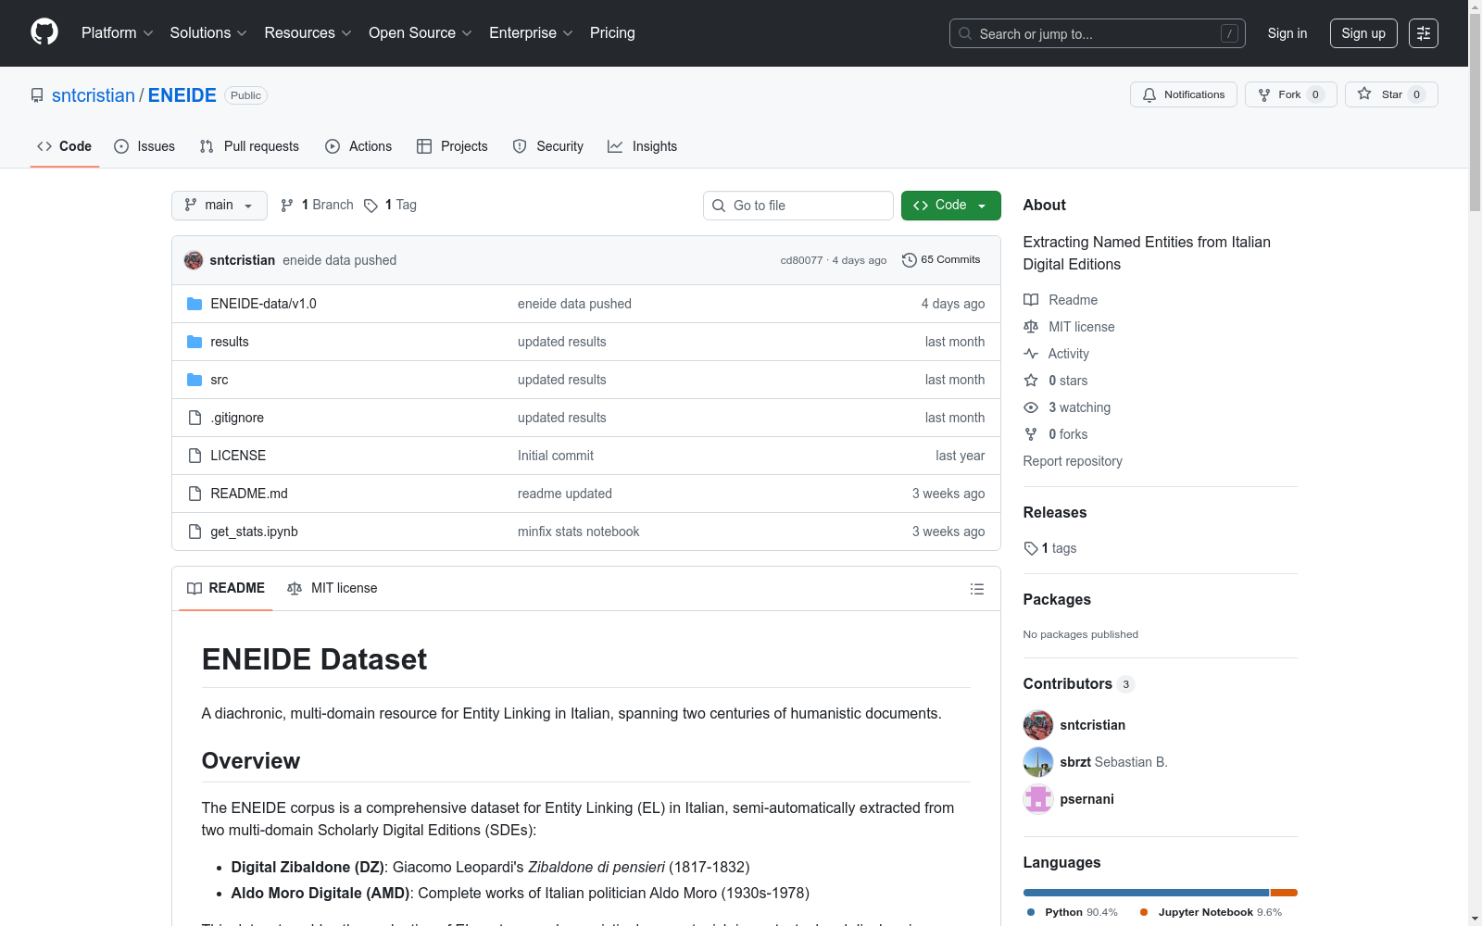1482x926 pixels.
Task: Expand the Platform menu
Action: 118,33
